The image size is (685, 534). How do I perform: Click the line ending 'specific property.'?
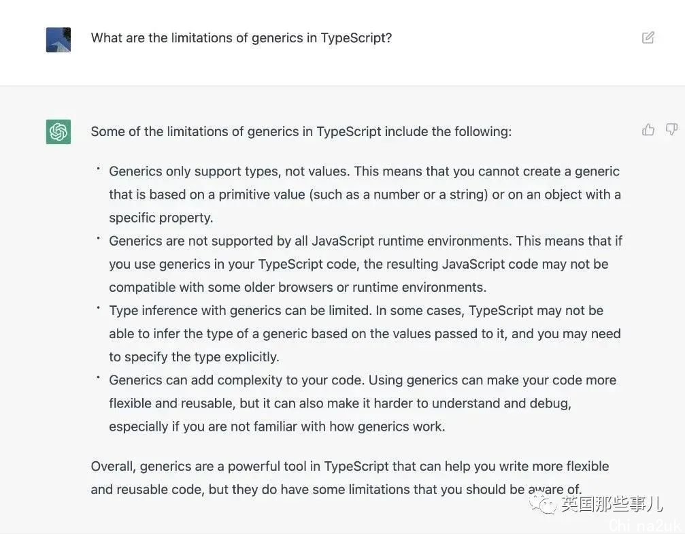(161, 218)
